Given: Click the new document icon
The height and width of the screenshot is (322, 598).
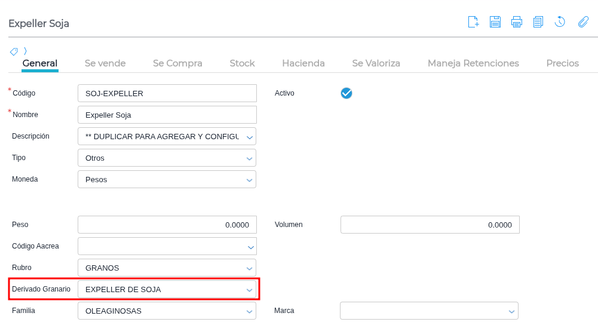Looking at the screenshot, I should pyautogui.click(x=473, y=22).
